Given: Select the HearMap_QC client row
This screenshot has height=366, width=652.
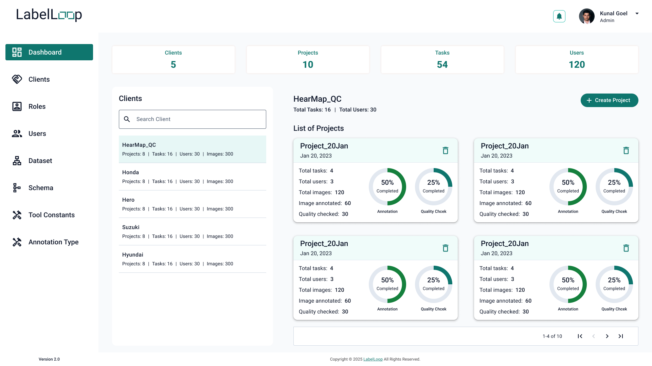Looking at the screenshot, I should coord(193,149).
